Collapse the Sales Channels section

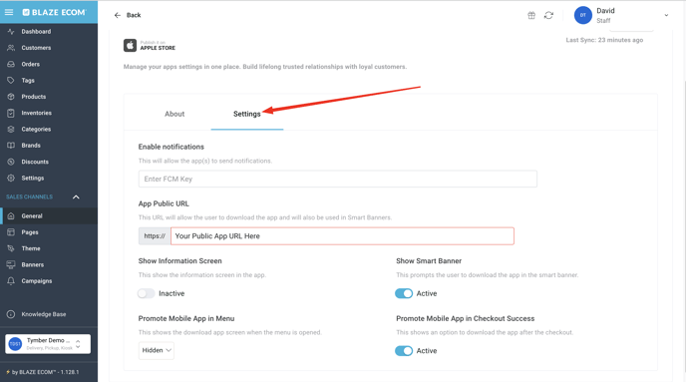coord(76,196)
